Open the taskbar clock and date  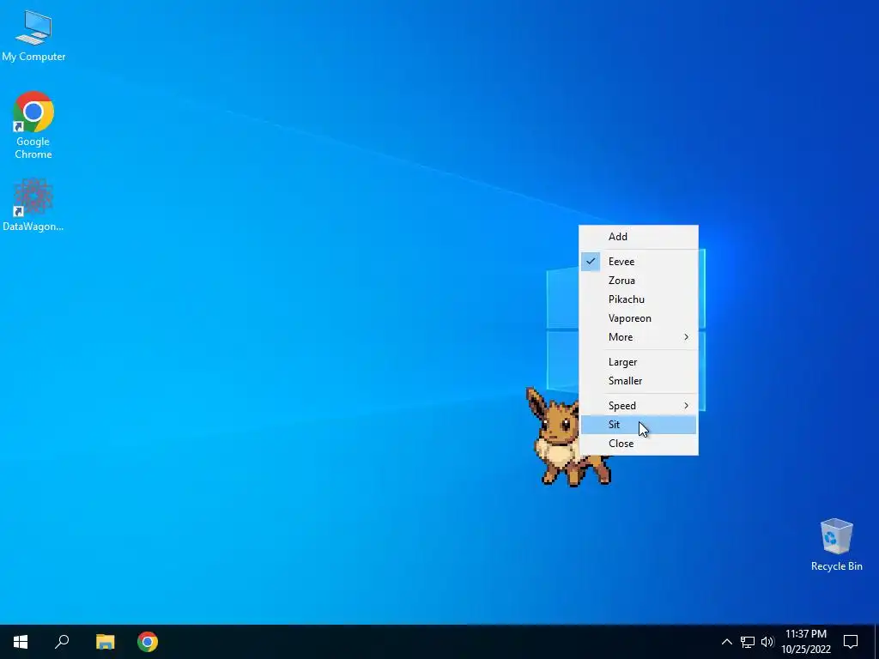coord(806,642)
